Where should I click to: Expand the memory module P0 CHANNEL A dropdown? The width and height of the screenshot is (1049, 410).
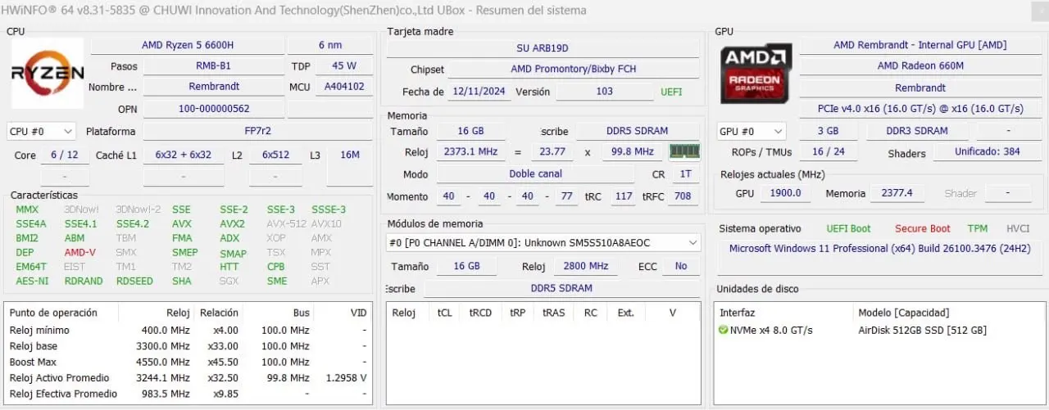(x=543, y=242)
